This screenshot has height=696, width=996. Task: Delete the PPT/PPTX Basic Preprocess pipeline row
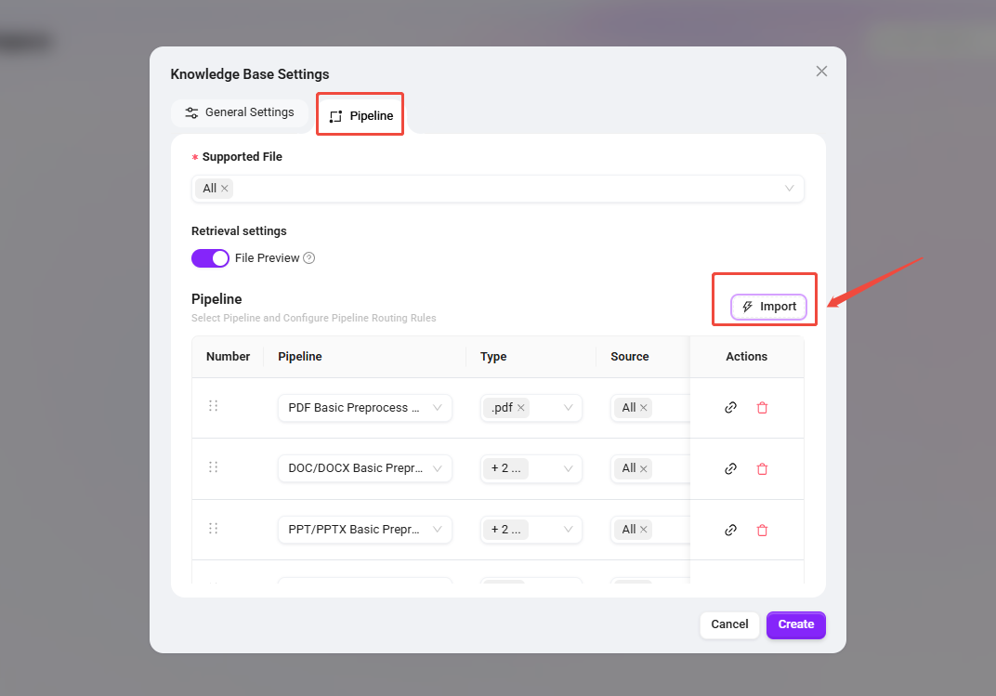coord(762,530)
